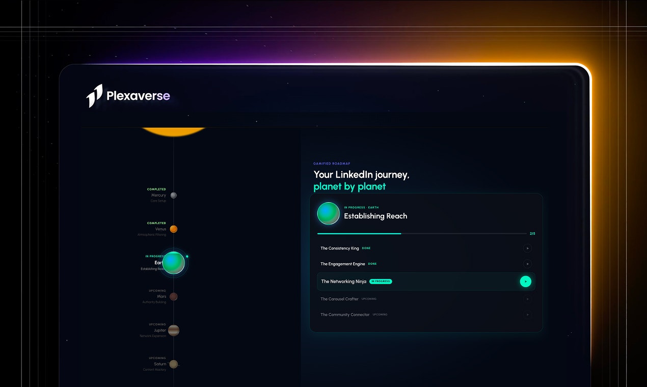647x387 pixels.
Task: Play The Engagement Engine lesson
Action: [527, 264]
